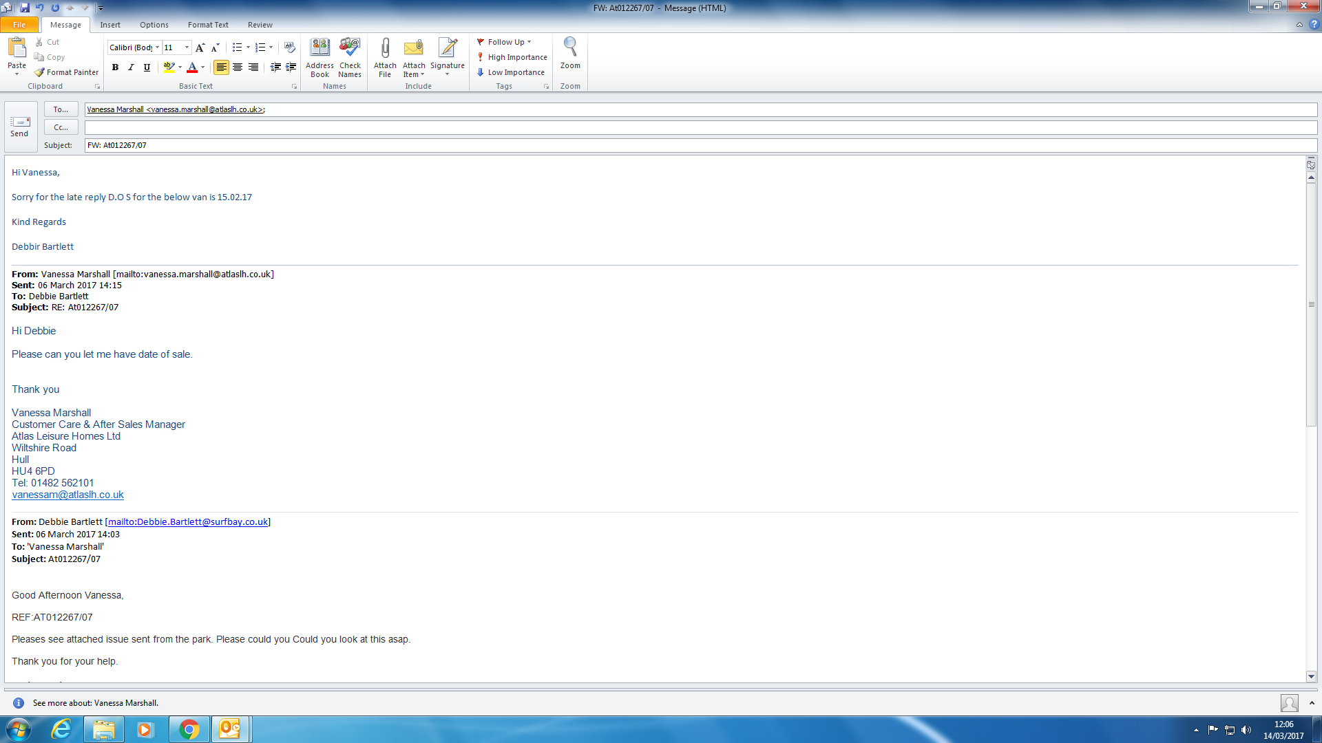Screen dimensions: 1322x743
Task: Toggle bold formatting
Action: click(115, 67)
